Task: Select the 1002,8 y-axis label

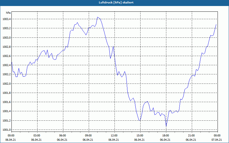Action: tap(6, 47)
